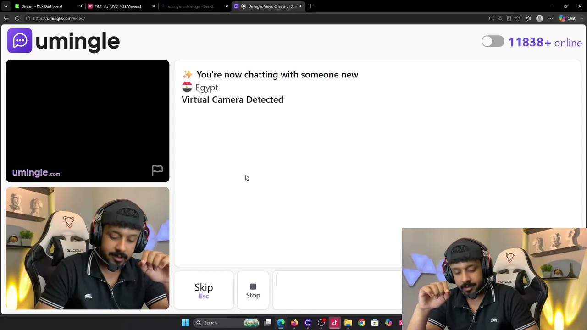This screenshot has width=587, height=330.
Task: Expand the tab search dropdown arrow
Action: tap(6, 6)
